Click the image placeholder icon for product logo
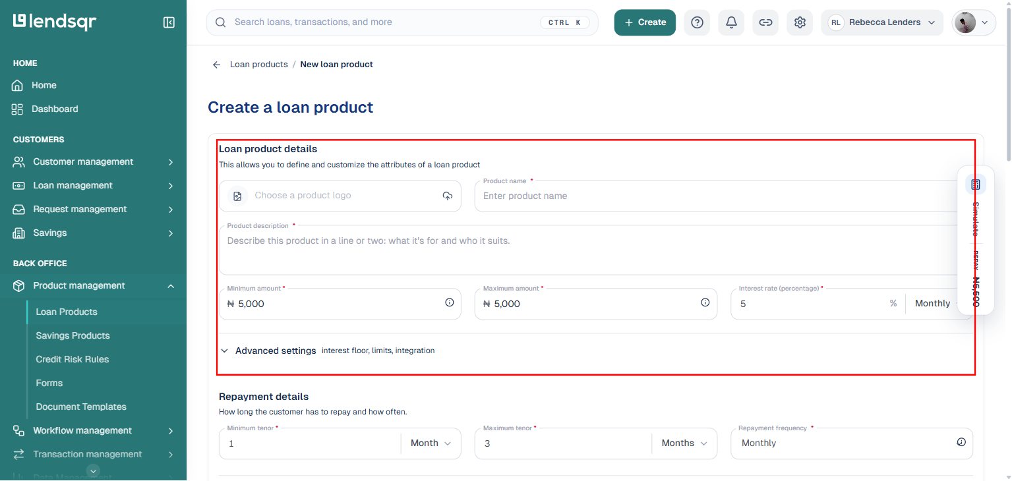This screenshot has height=481, width=1012. pos(237,196)
